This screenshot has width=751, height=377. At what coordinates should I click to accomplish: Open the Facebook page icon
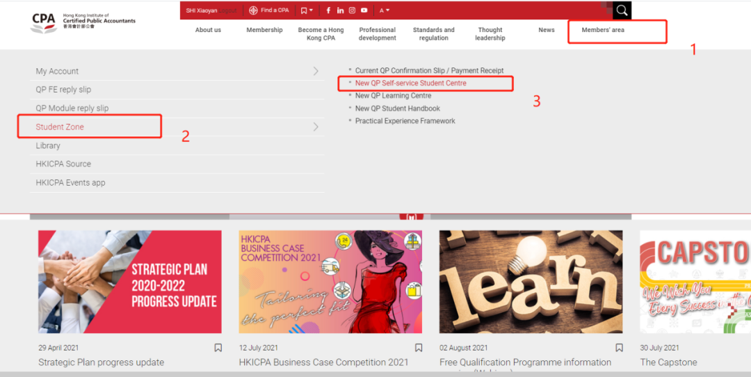point(328,10)
